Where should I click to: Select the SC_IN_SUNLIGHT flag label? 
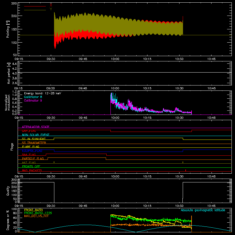pos(34,139)
